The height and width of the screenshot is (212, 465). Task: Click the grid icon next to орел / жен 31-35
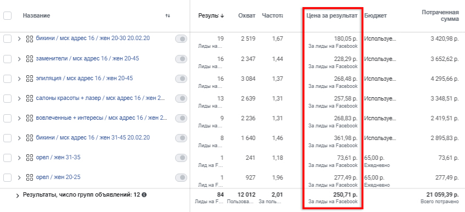pyautogui.click(x=29, y=158)
